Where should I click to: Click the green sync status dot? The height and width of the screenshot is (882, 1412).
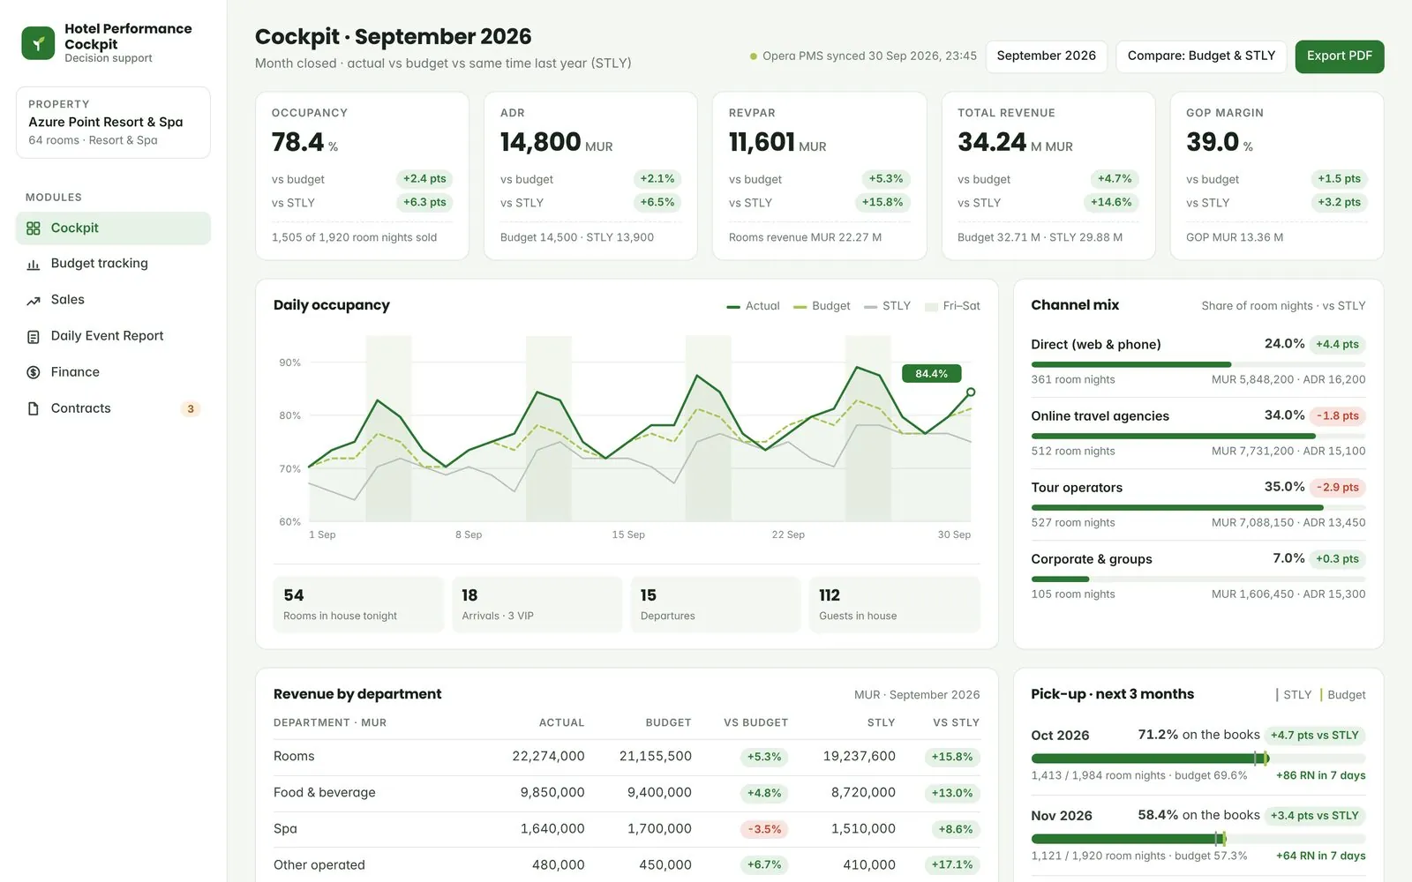[x=754, y=56]
